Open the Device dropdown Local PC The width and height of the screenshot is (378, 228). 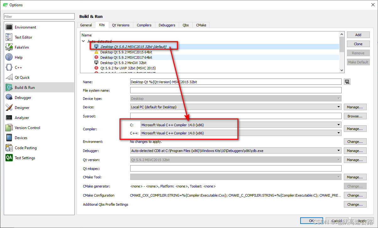pos(236,107)
